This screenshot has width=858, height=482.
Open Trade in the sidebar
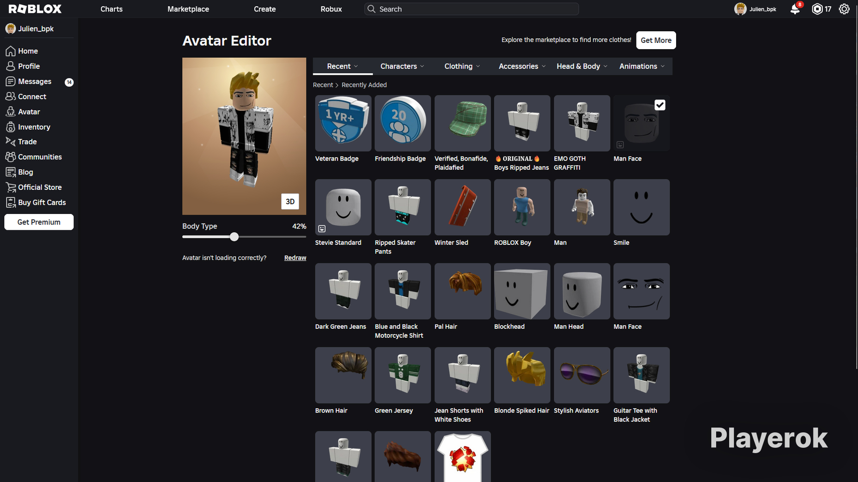click(x=27, y=142)
